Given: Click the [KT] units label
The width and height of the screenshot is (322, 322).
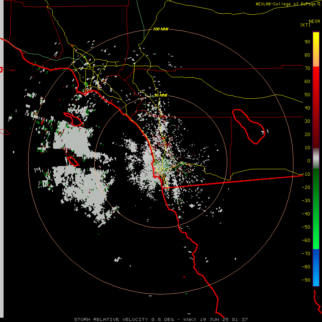Looking at the screenshot, I should tap(306, 25).
